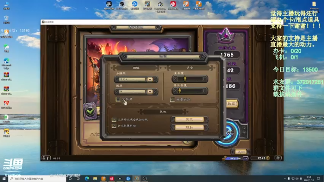Click the statistics button on rating panel
Image resolution: width=324 pixels, height=182 pixels.
231,104
